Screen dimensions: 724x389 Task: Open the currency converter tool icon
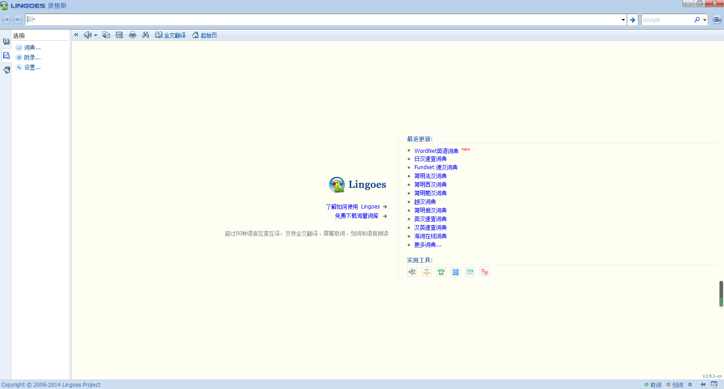pos(412,272)
